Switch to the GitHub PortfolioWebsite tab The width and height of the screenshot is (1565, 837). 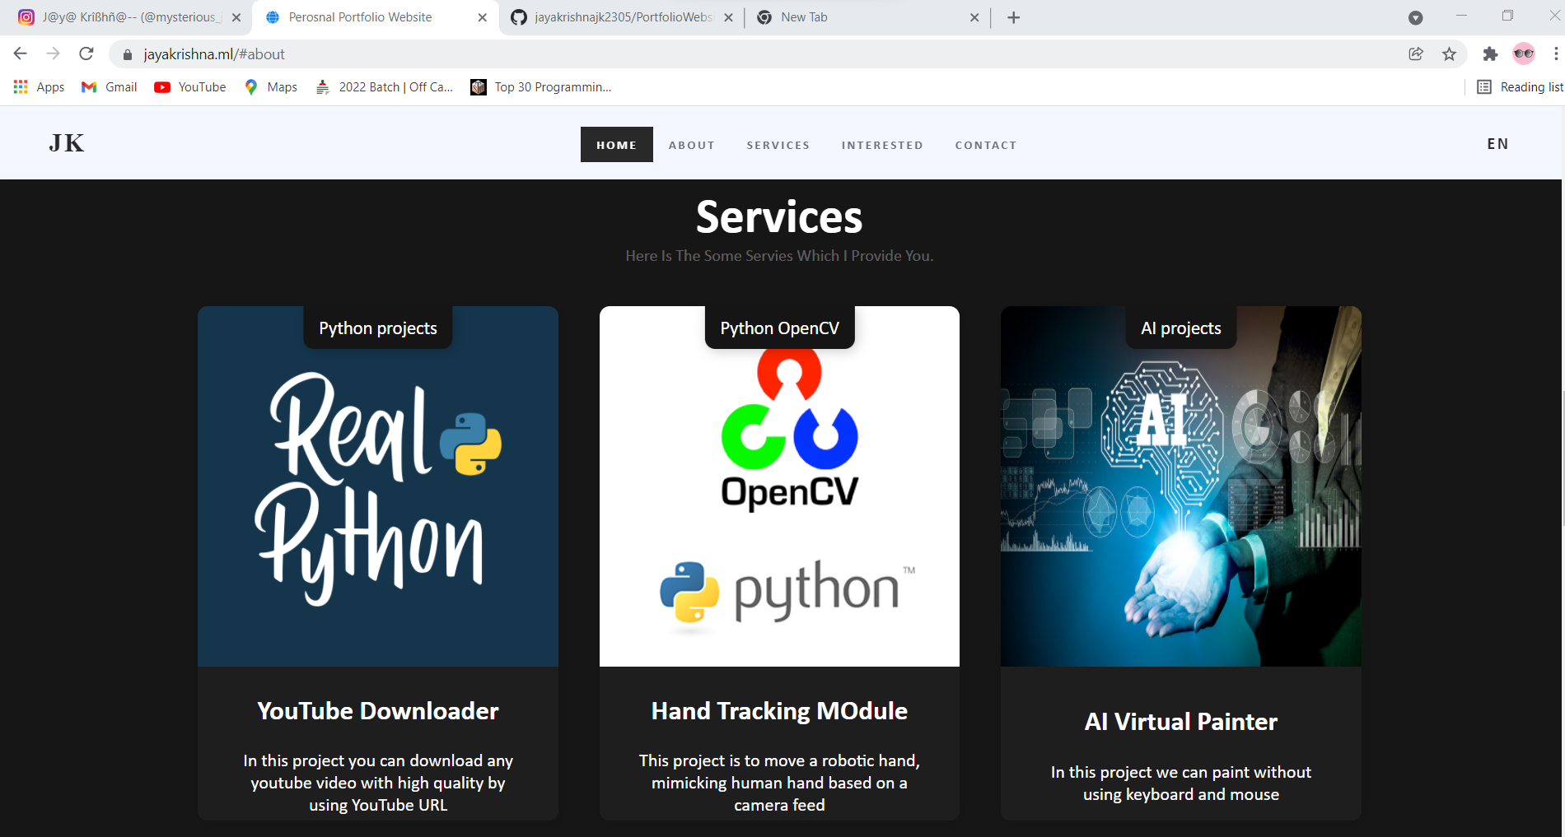tap(622, 17)
